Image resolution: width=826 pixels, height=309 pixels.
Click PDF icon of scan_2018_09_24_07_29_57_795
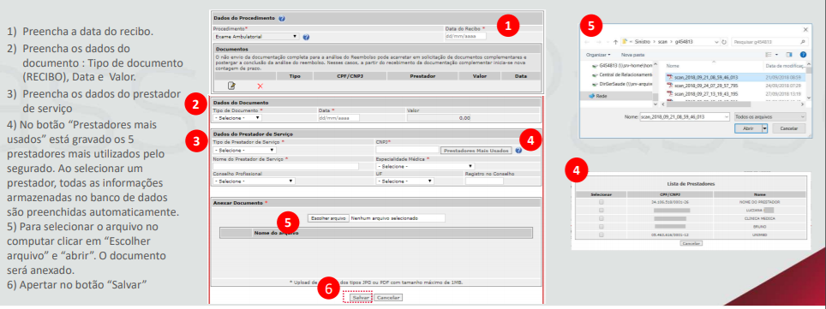(x=669, y=86)
